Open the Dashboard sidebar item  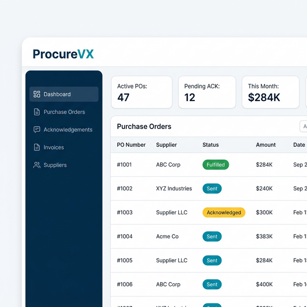click(64, 94)
